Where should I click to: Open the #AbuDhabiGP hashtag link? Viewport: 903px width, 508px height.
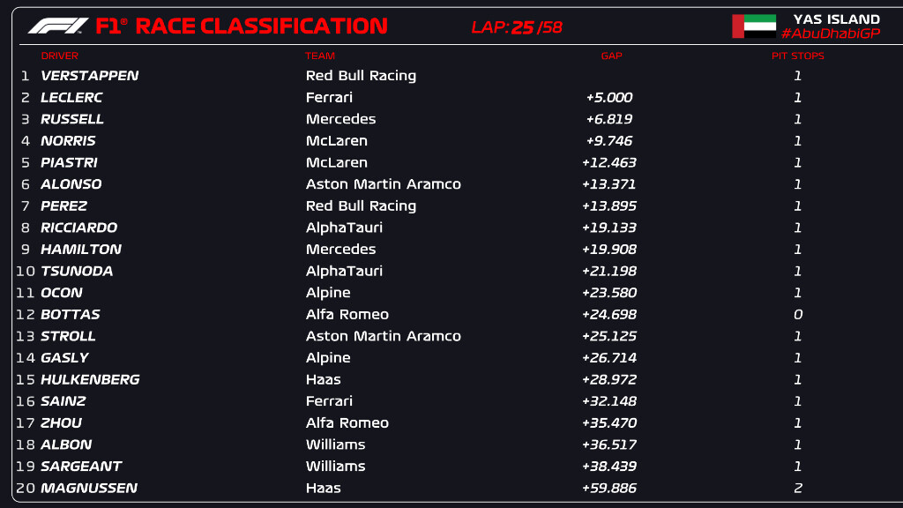click(x=830, y=34)
